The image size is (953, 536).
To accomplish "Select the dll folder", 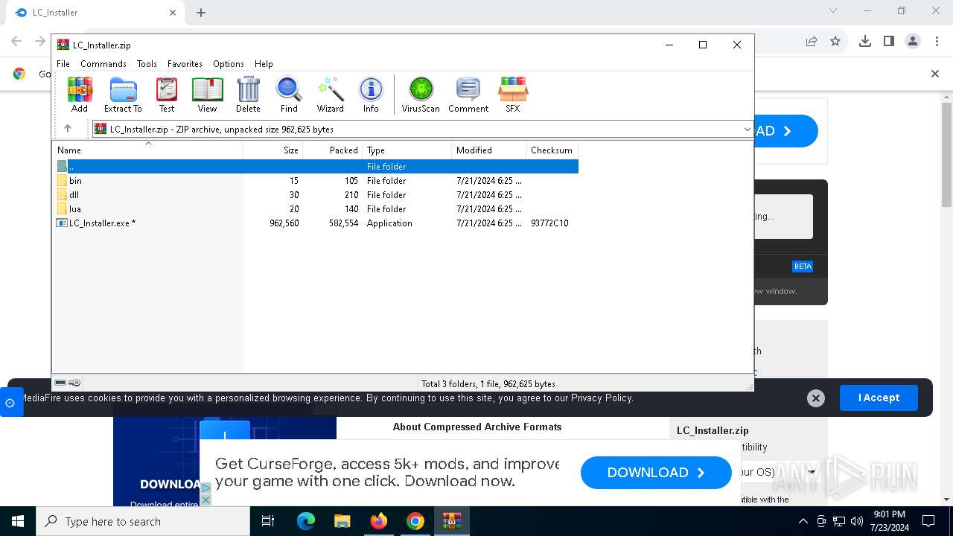I will point(316,195).
